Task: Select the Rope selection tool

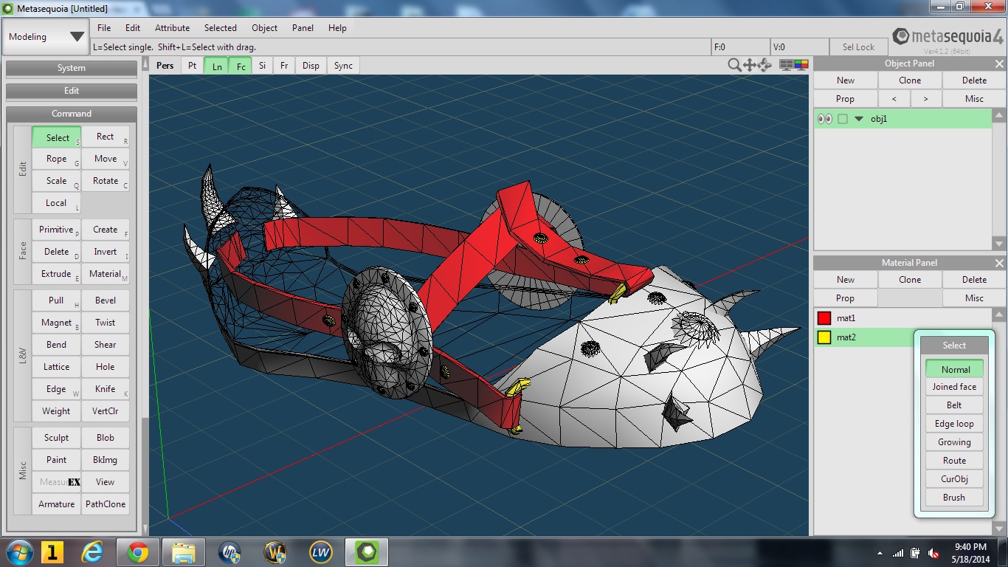Action: tap(56, 159)
